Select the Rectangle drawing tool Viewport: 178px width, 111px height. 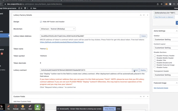click(x=16, y=107)
